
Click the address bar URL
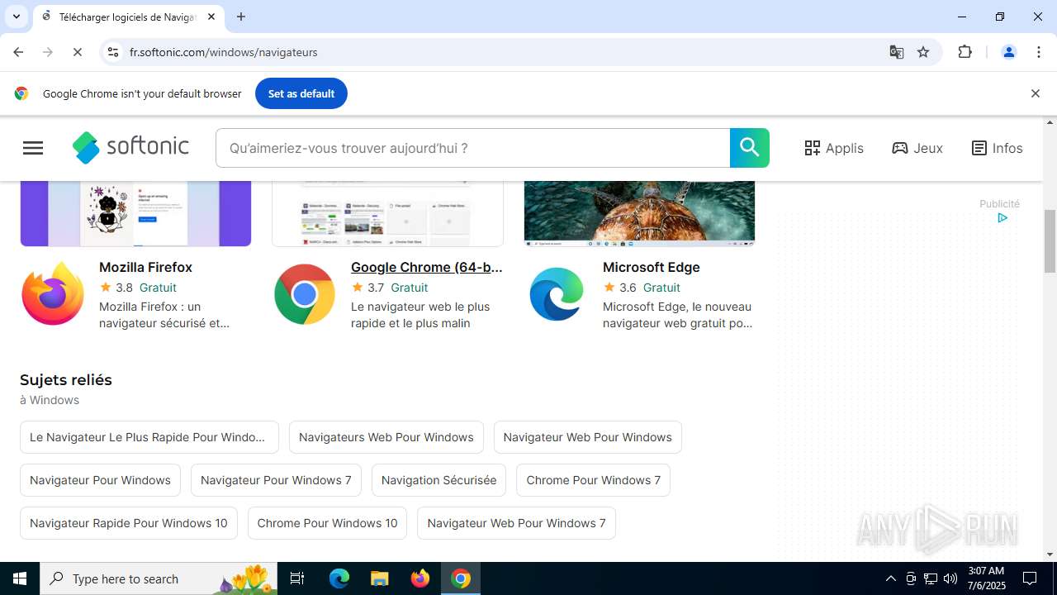[x=224, y=52]
